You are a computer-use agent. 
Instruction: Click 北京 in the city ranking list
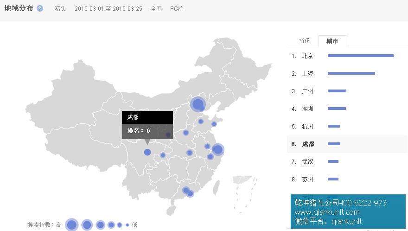(307, 56)
